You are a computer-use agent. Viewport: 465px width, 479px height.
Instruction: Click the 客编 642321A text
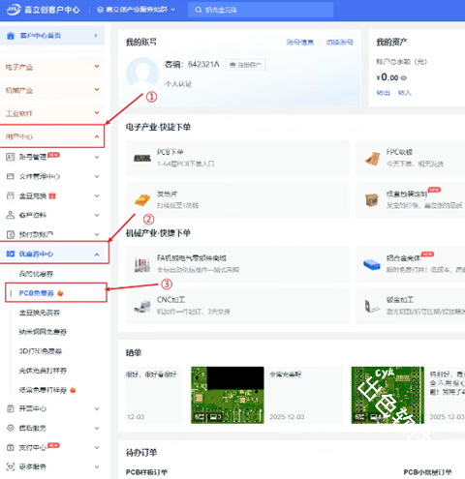(192, 65)
